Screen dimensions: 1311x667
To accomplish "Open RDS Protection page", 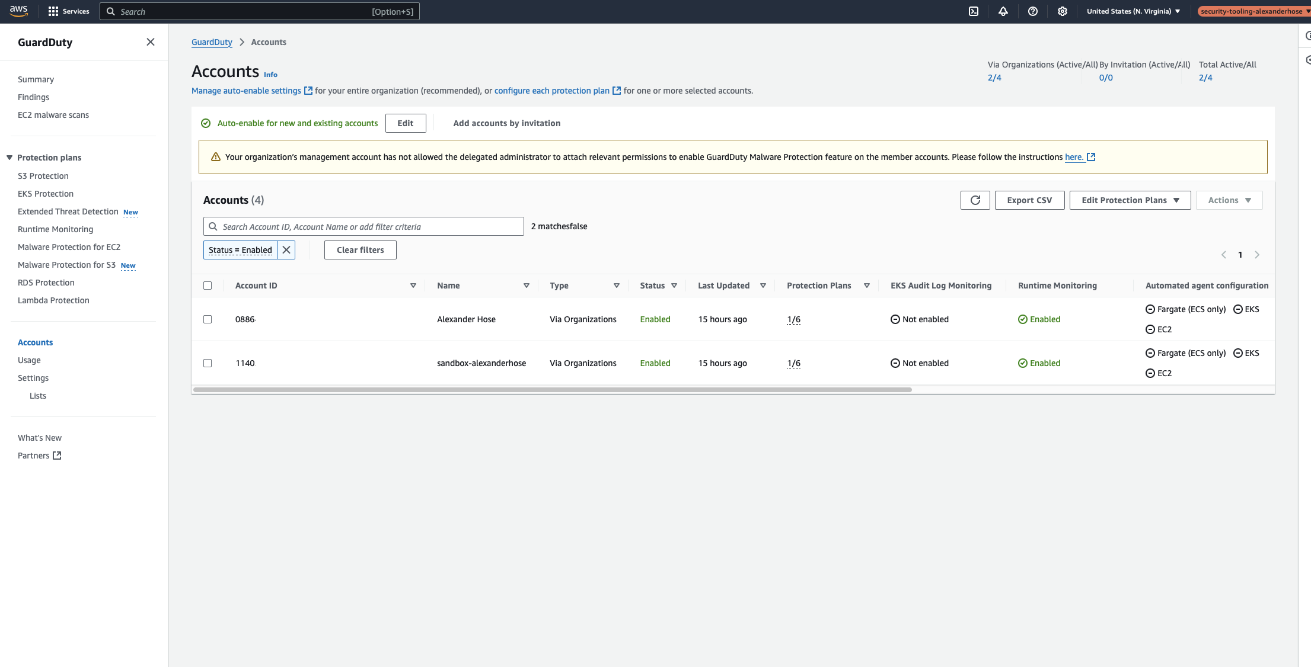I will [x=46, y=283].
